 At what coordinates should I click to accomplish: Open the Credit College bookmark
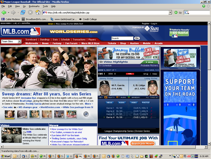click(88, 19)
